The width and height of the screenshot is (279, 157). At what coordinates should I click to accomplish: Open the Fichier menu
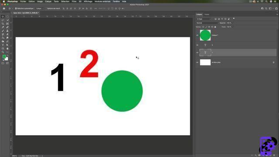coord(23,1)
